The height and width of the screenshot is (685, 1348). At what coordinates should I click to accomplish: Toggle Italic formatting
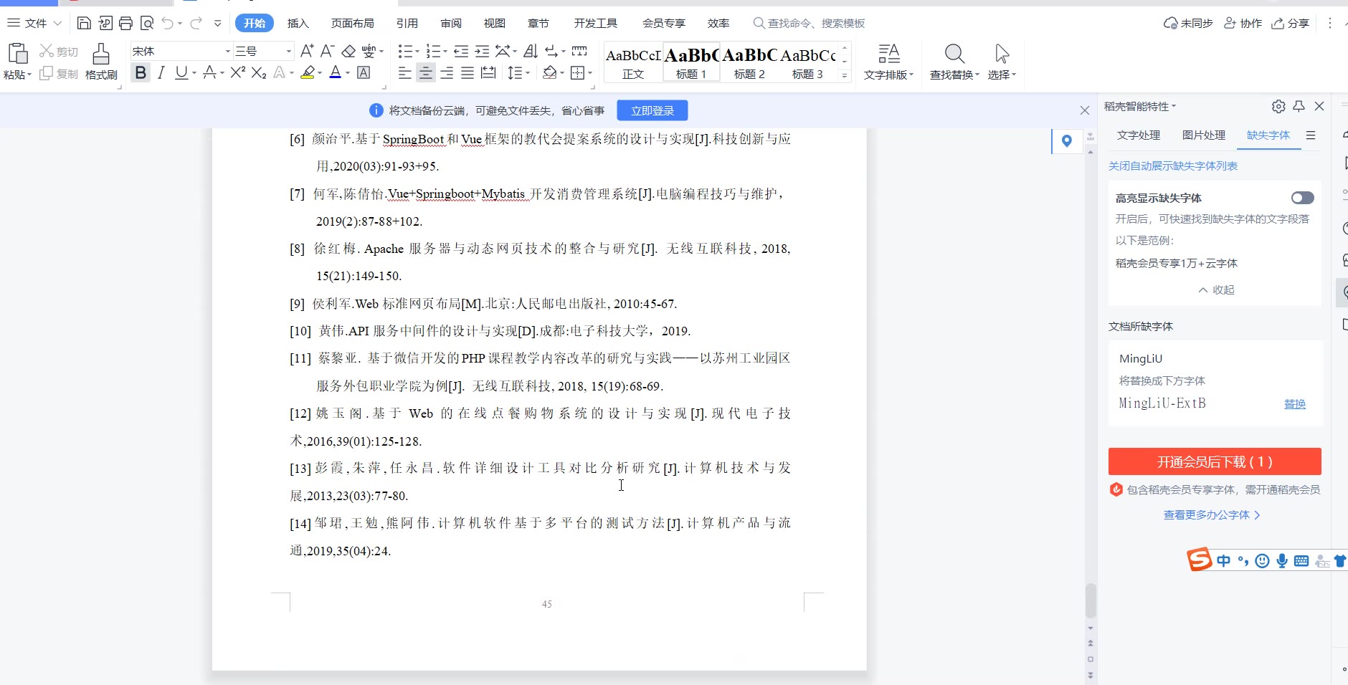161,72
